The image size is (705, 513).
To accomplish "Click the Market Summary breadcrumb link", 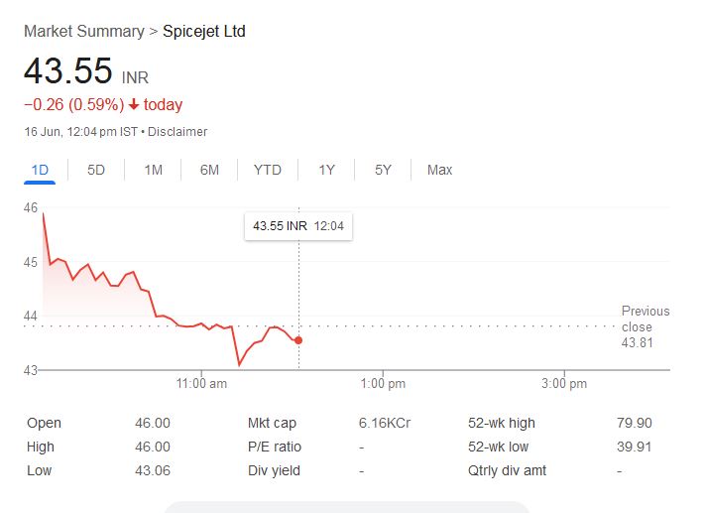I will 83,32.
